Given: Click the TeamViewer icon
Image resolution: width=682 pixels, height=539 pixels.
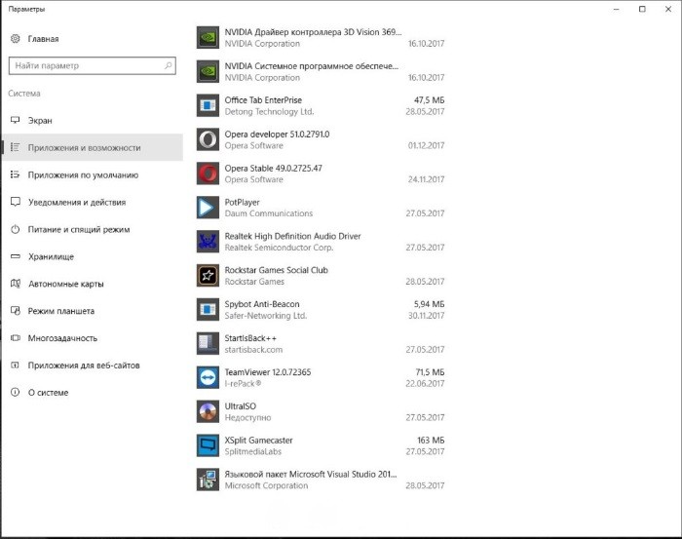Looking at the screenshot, I should point(208,377).
